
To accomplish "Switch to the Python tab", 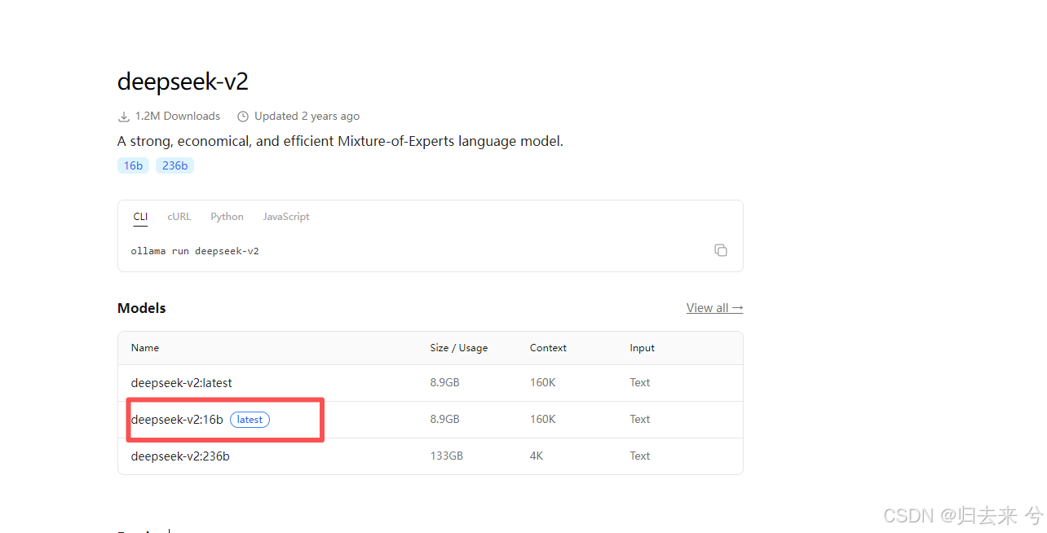I will pyautogui.click(x=227, y=217).
